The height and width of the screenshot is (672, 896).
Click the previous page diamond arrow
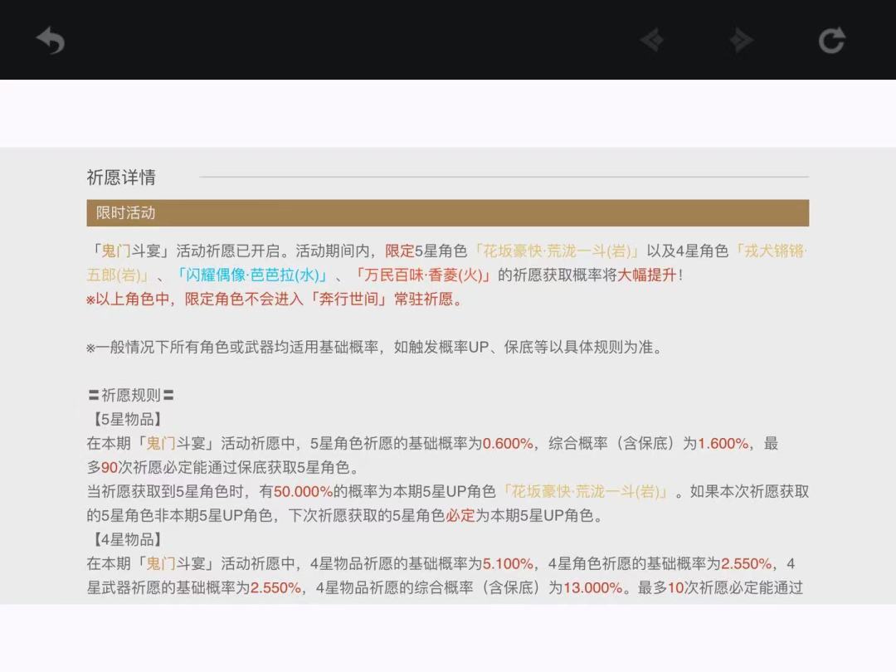(x=652, y=40)
